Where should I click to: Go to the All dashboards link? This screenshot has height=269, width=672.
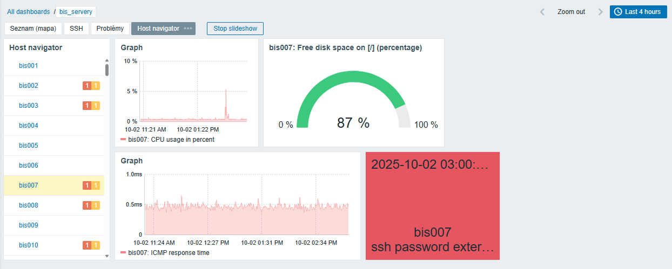[28, 12]
